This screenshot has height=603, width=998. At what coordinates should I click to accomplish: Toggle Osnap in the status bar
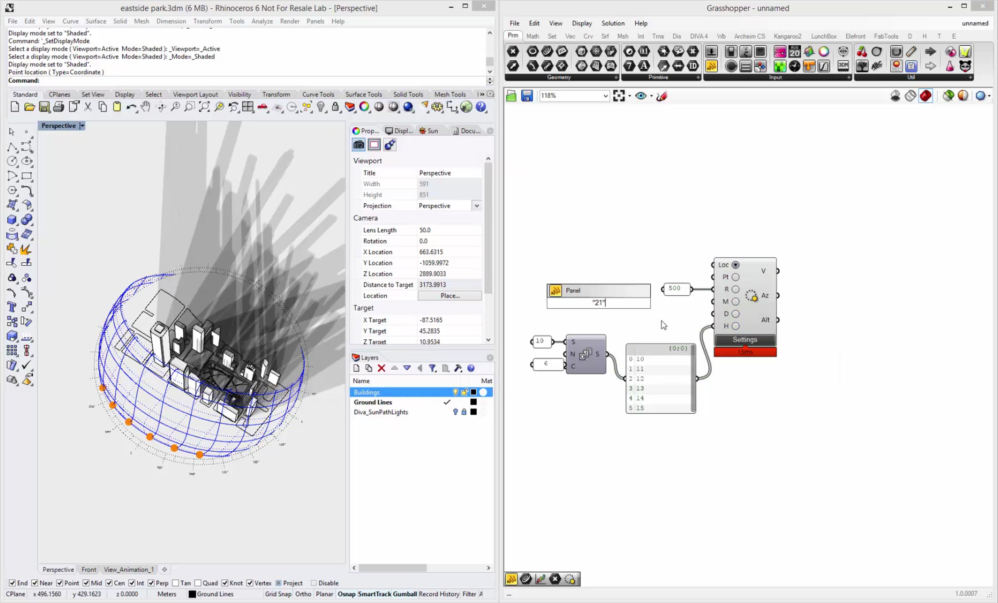[346, 594]
